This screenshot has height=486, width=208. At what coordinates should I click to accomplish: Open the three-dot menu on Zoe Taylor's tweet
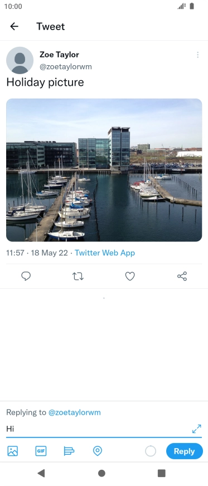click(x=197, y=55)
